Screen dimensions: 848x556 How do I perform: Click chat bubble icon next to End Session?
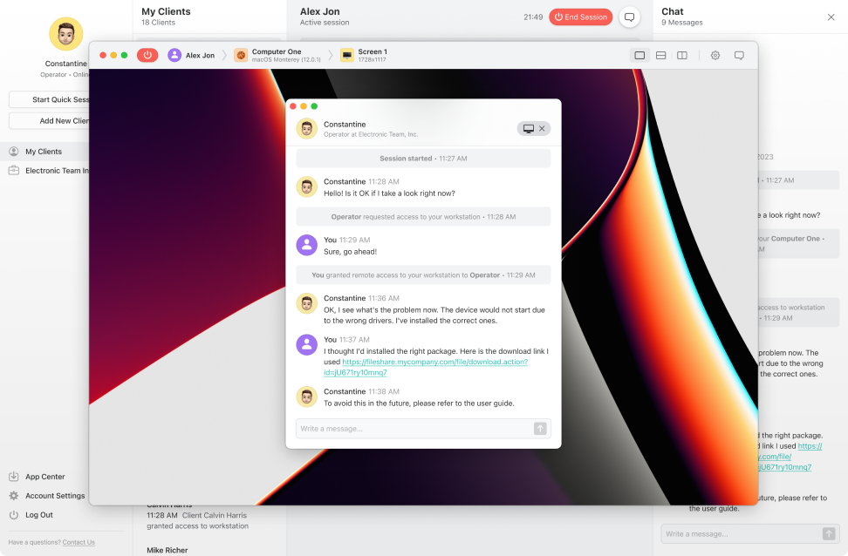point(628,17)
